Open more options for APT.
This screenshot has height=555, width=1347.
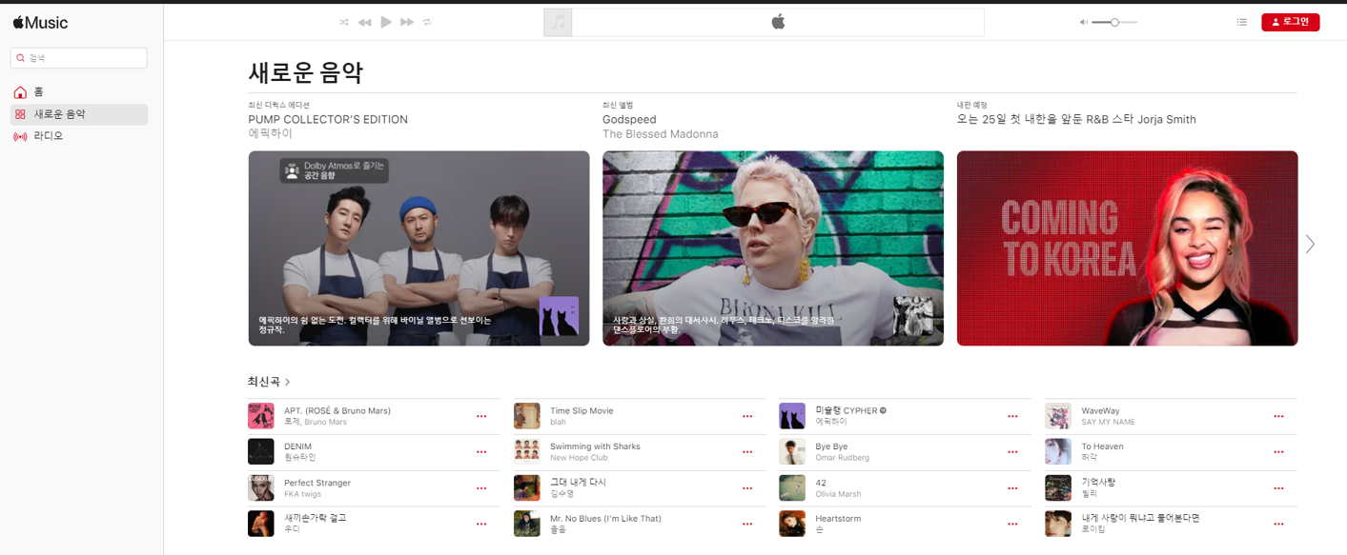481,417
